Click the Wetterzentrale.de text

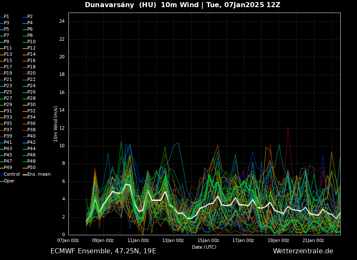click(303, 251)
